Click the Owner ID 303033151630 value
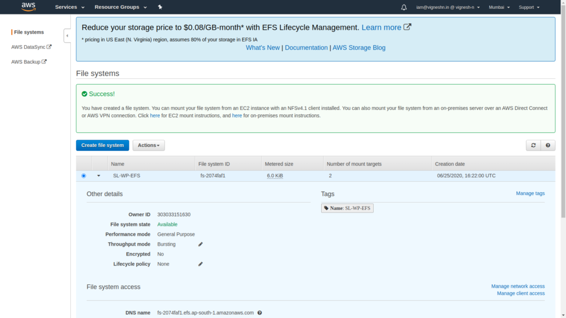Screen dimensions: 566x318 pos(174,215)
